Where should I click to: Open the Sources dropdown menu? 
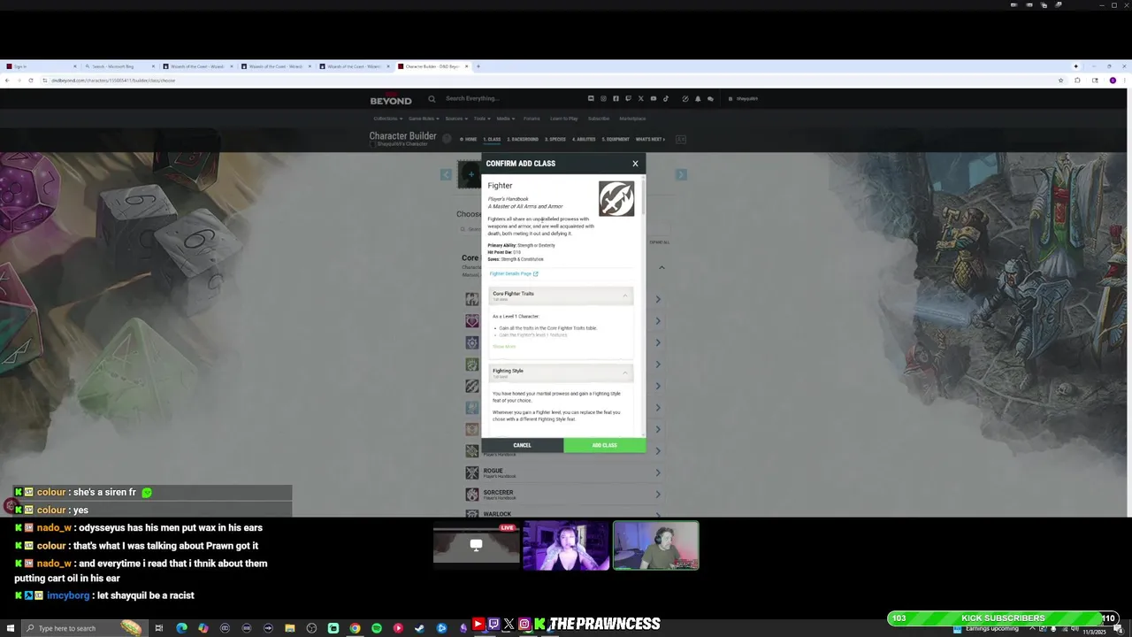(456, 119)
